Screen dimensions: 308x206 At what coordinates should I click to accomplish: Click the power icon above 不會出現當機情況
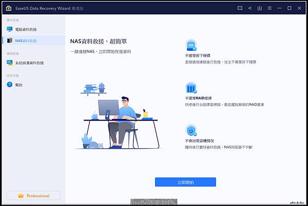(191, 130)
